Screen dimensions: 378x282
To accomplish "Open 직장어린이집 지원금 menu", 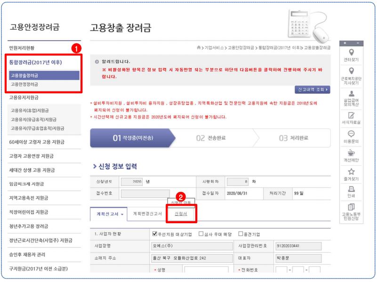I will point(28,212).
